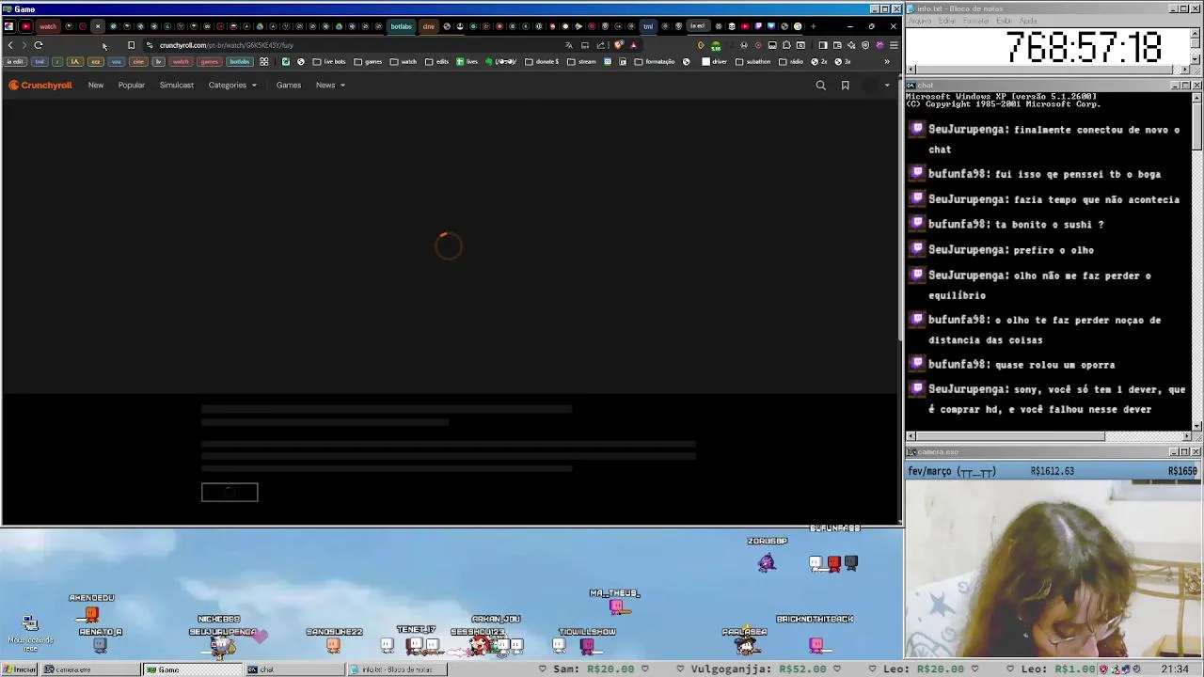The image size is (1204, 677).
Task: Click the '2x' bookmark
Action: pyautogui.click(x=818, y=62)
